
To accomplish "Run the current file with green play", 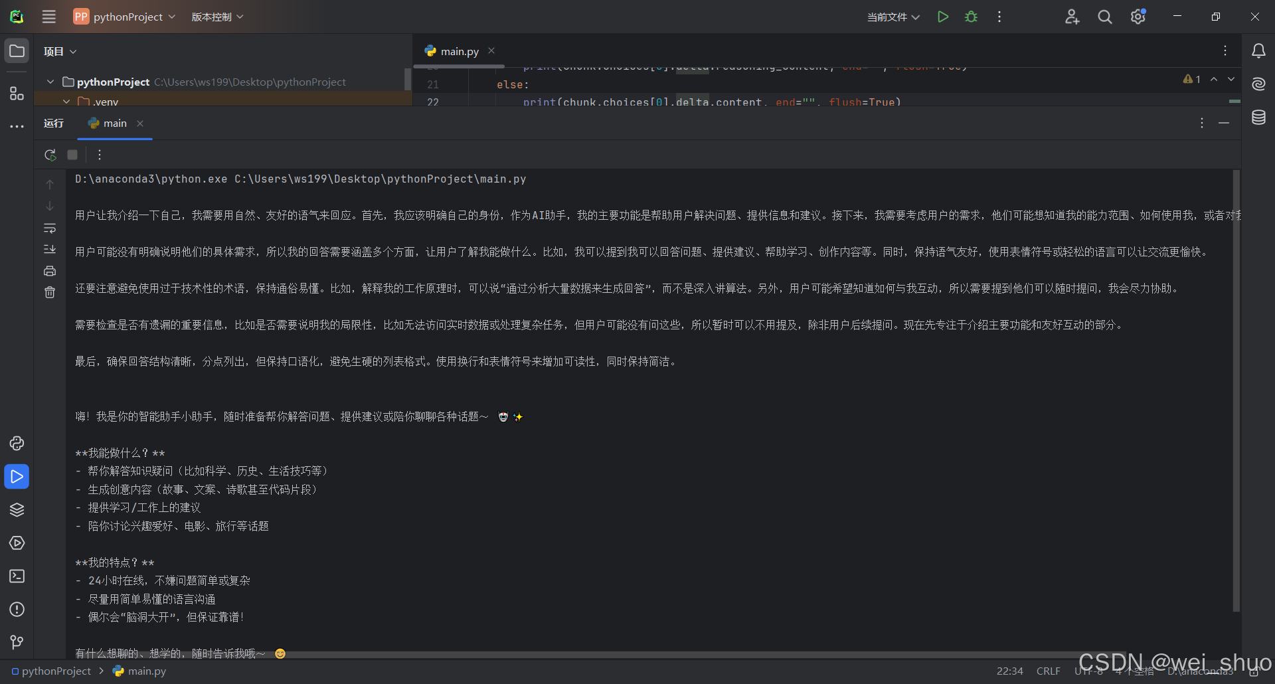I will (x=942, y=17).
